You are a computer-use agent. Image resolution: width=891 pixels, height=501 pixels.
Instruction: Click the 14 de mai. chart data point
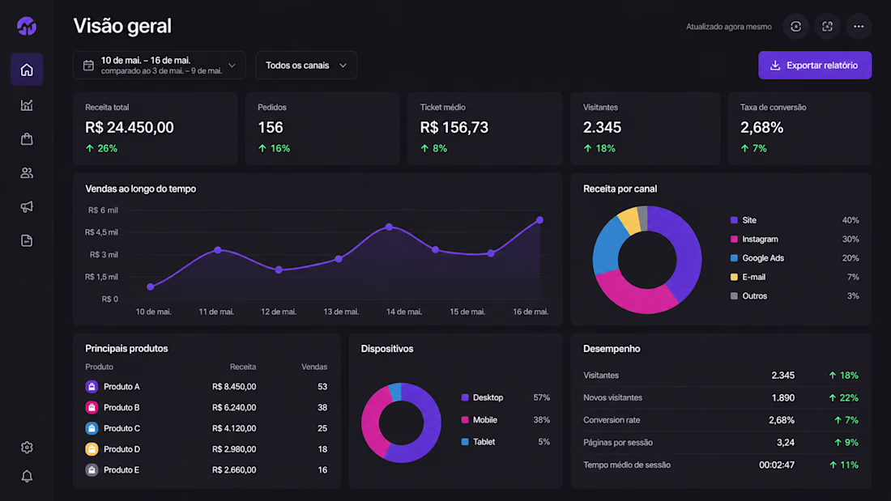point(390,227)
